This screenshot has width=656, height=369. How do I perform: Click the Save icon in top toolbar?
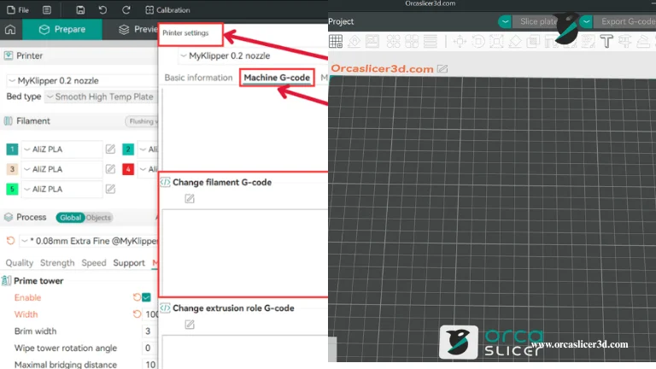80,9
